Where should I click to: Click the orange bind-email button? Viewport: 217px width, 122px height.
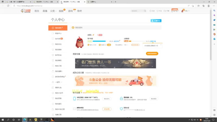pyautogui.click(x=107, y=109)
